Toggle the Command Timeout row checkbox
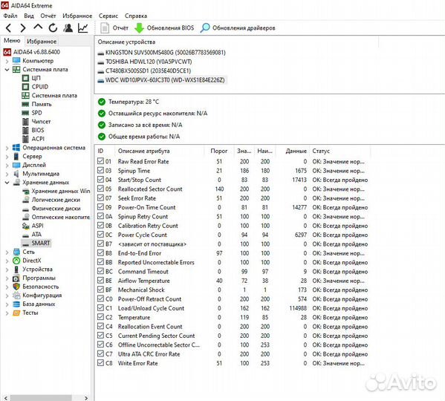This screenshot has height=401, width=445. click(100, 271)
